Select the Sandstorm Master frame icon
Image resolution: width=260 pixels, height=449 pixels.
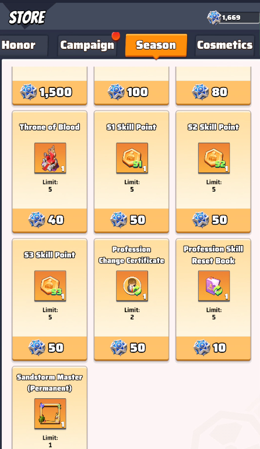(50, 413)
